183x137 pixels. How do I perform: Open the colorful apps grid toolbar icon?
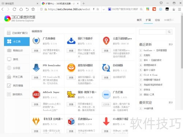pos(148,9)
